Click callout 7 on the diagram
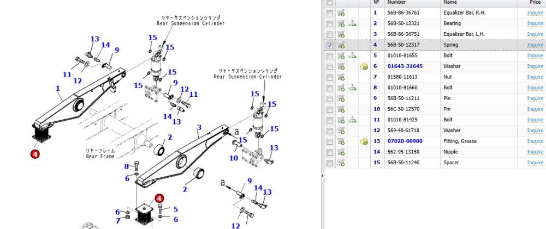Image resolution: width=546 pixels, height=229 pixels. point(118,221)
